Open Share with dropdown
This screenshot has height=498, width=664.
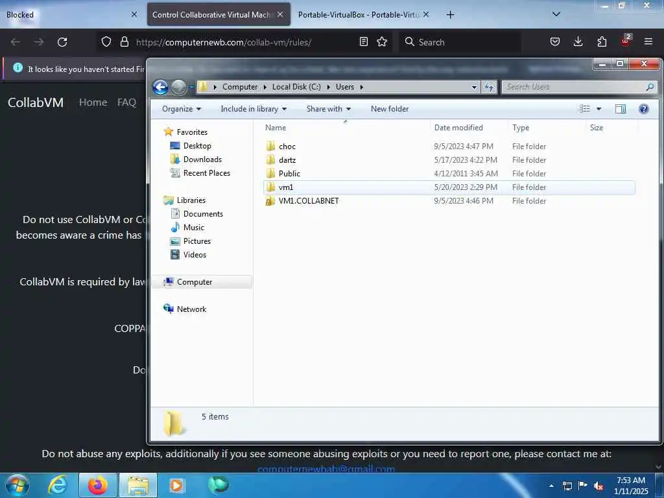click(329, 109)
